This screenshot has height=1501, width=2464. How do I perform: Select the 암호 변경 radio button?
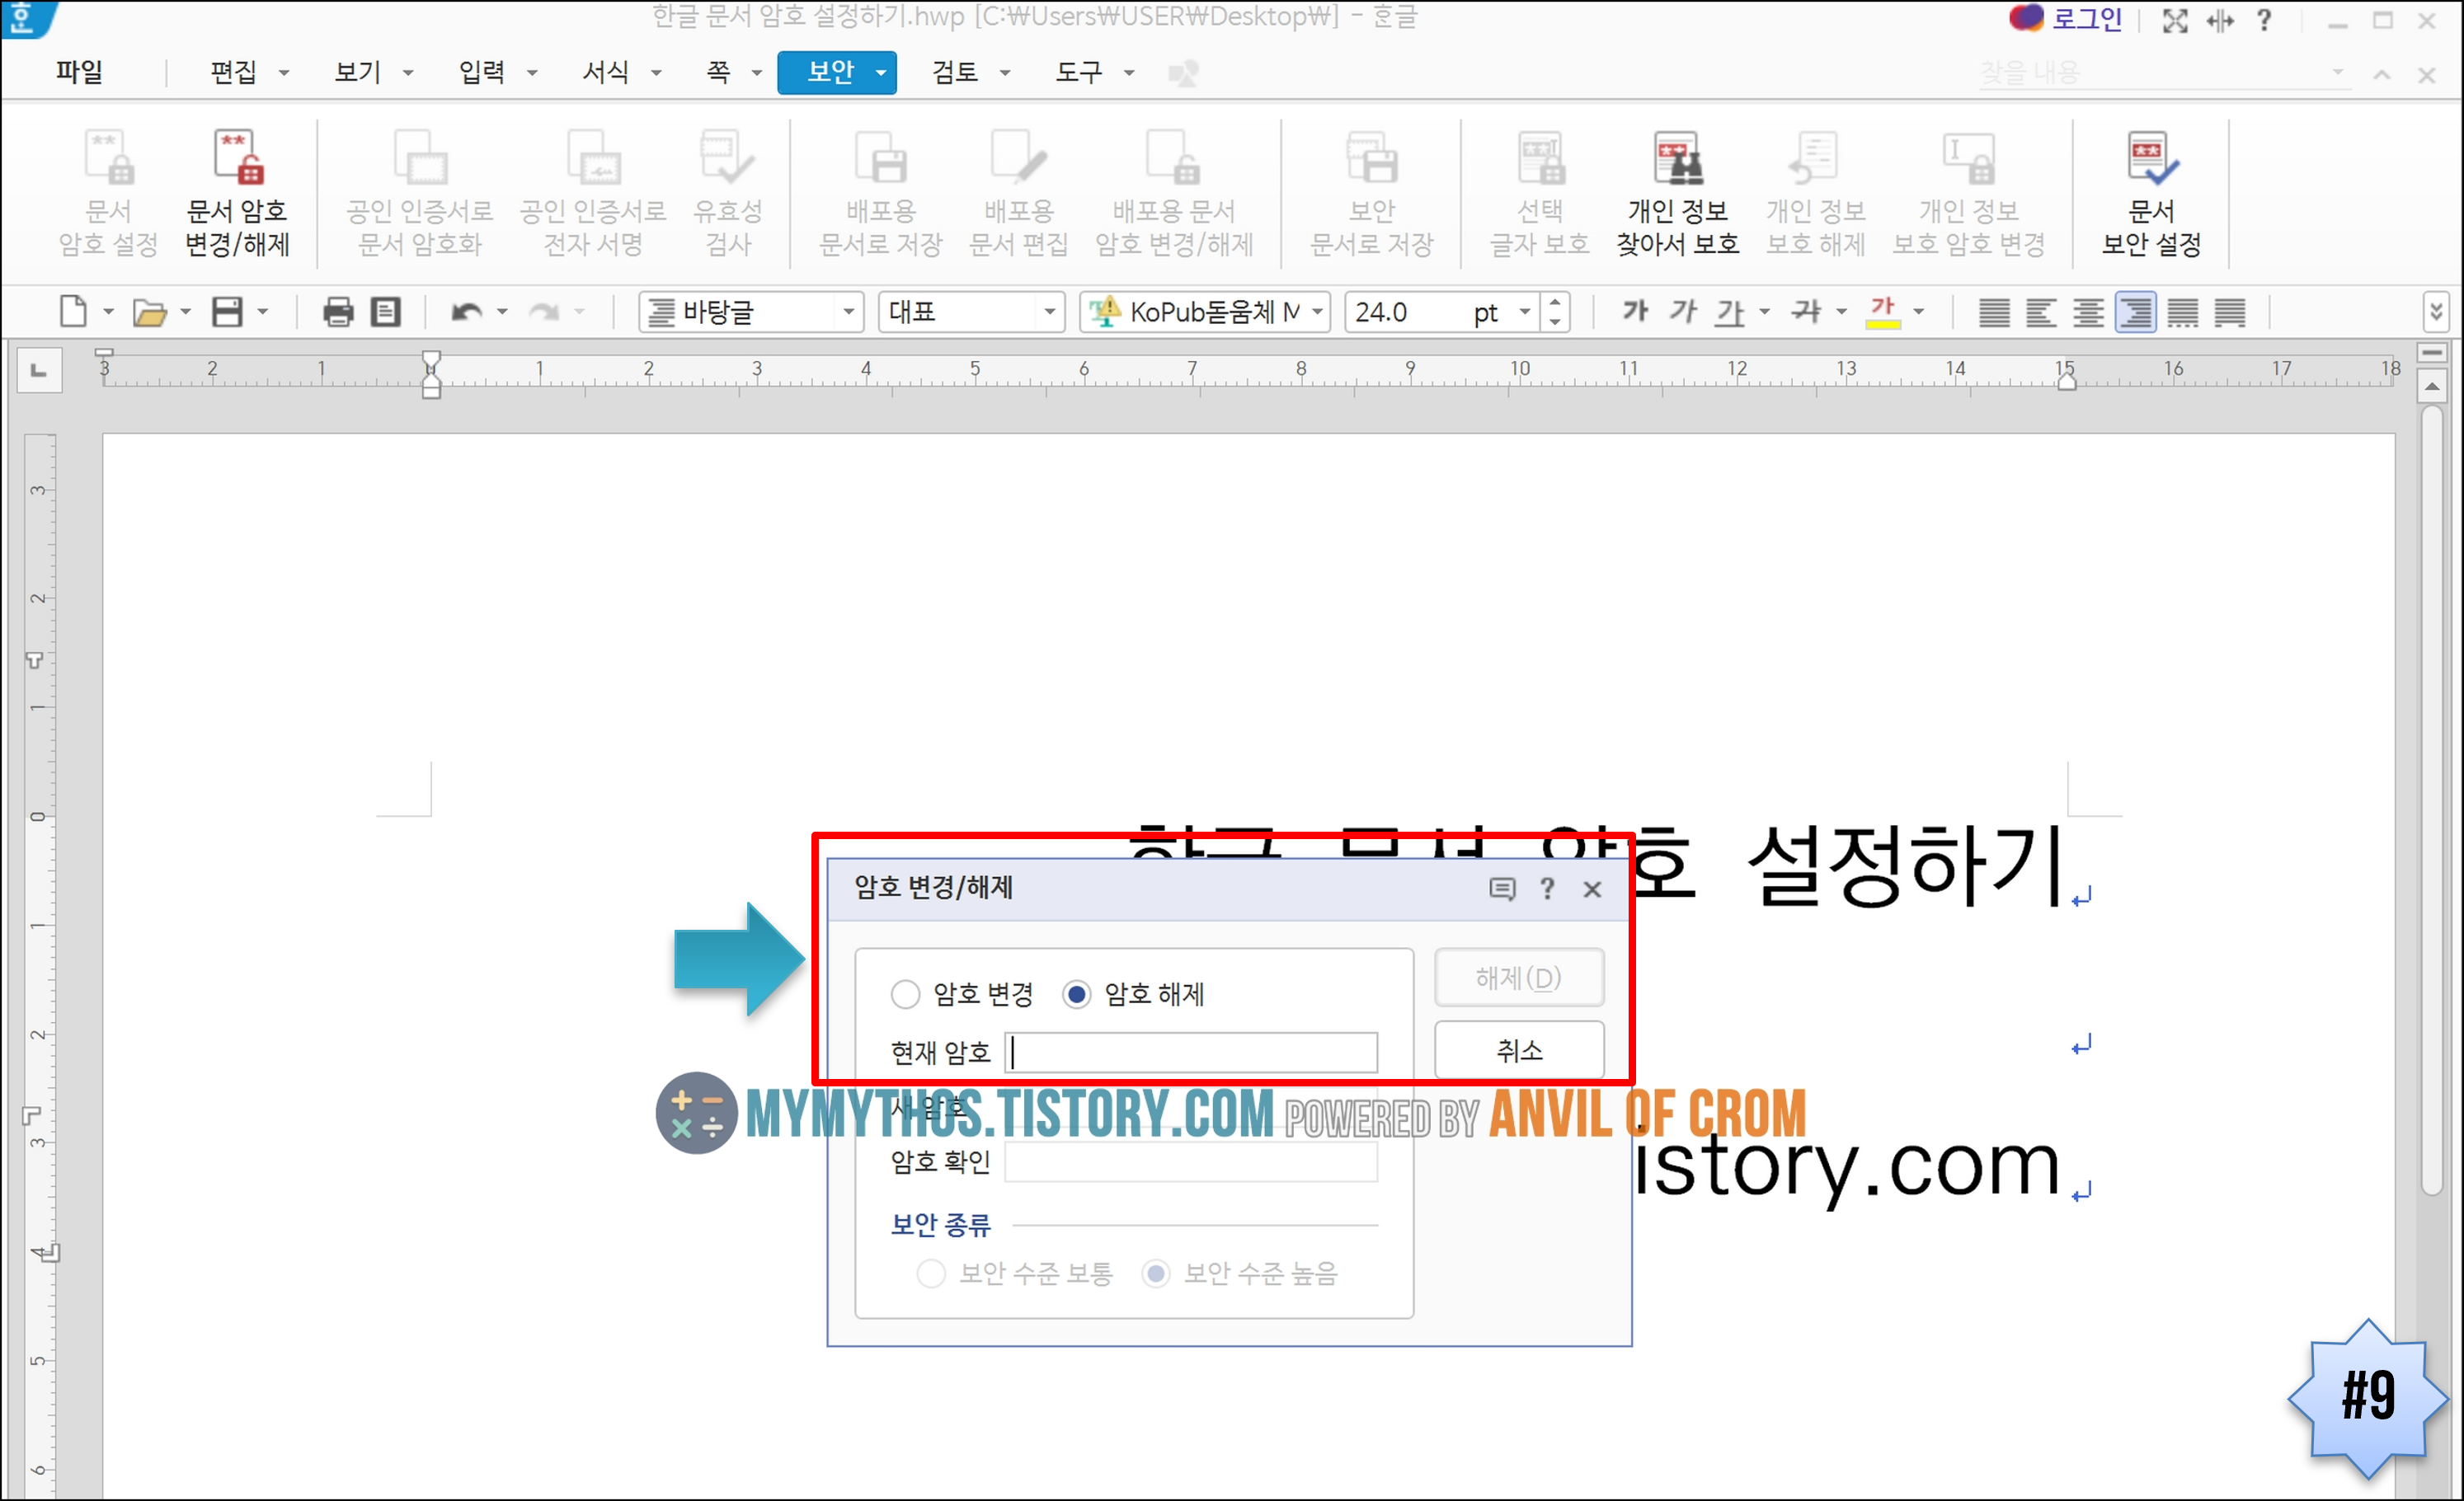pyautogui.click(x=905, y=994)
